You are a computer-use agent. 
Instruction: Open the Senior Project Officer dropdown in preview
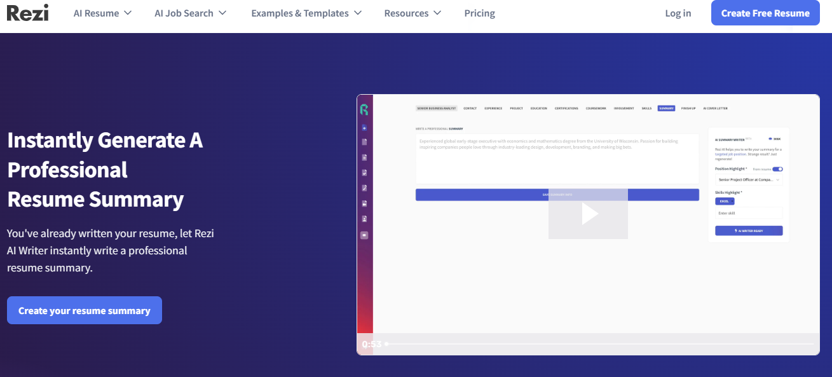point(749,180)
